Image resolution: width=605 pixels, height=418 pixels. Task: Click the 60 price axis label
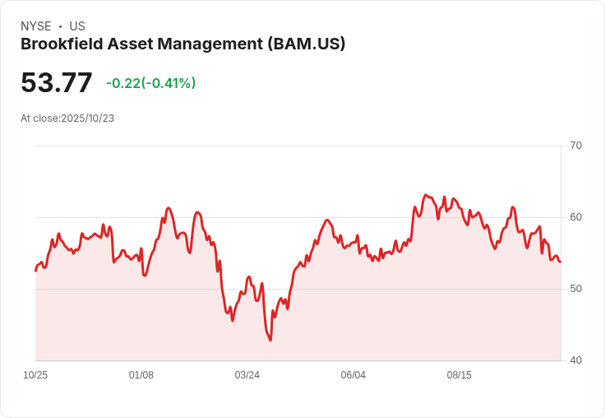tap(575, 217)
